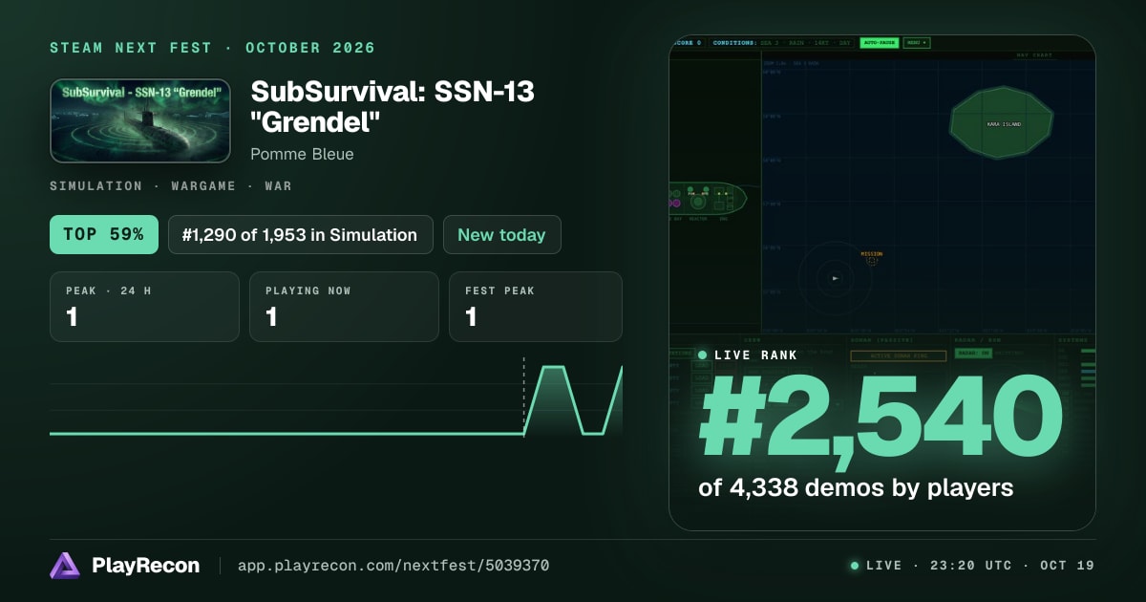Click the WAR genre tag
This screenshot has width=1146, height=602.
[x=278, y=185]
